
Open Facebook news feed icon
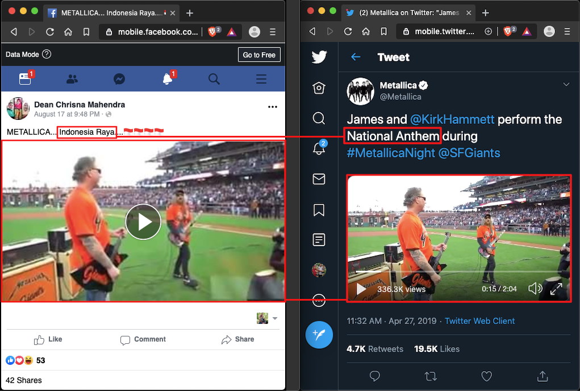point(25,79)
